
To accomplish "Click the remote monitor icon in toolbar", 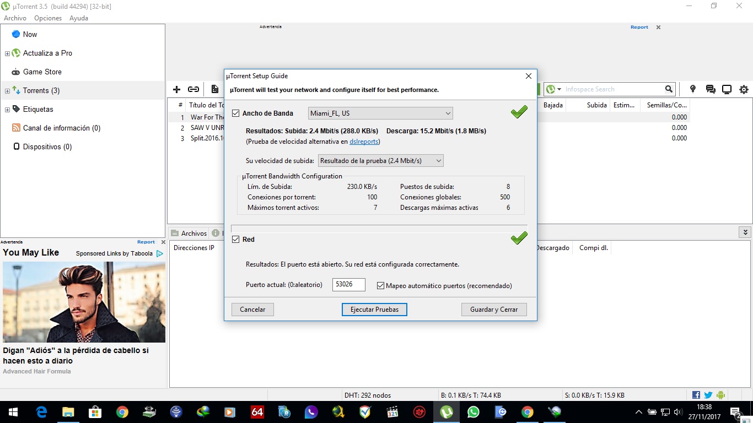I will pyautogui.click(x=727, y=89).
